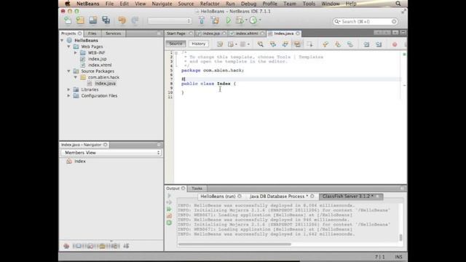
Task: Open the Tasks tab in bottom panel
Action: (x=197, y=188)
